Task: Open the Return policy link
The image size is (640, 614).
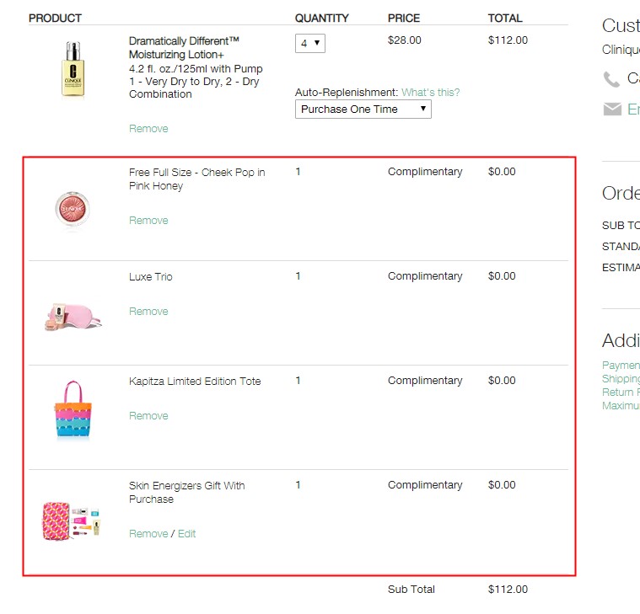Action: (621, 392)
